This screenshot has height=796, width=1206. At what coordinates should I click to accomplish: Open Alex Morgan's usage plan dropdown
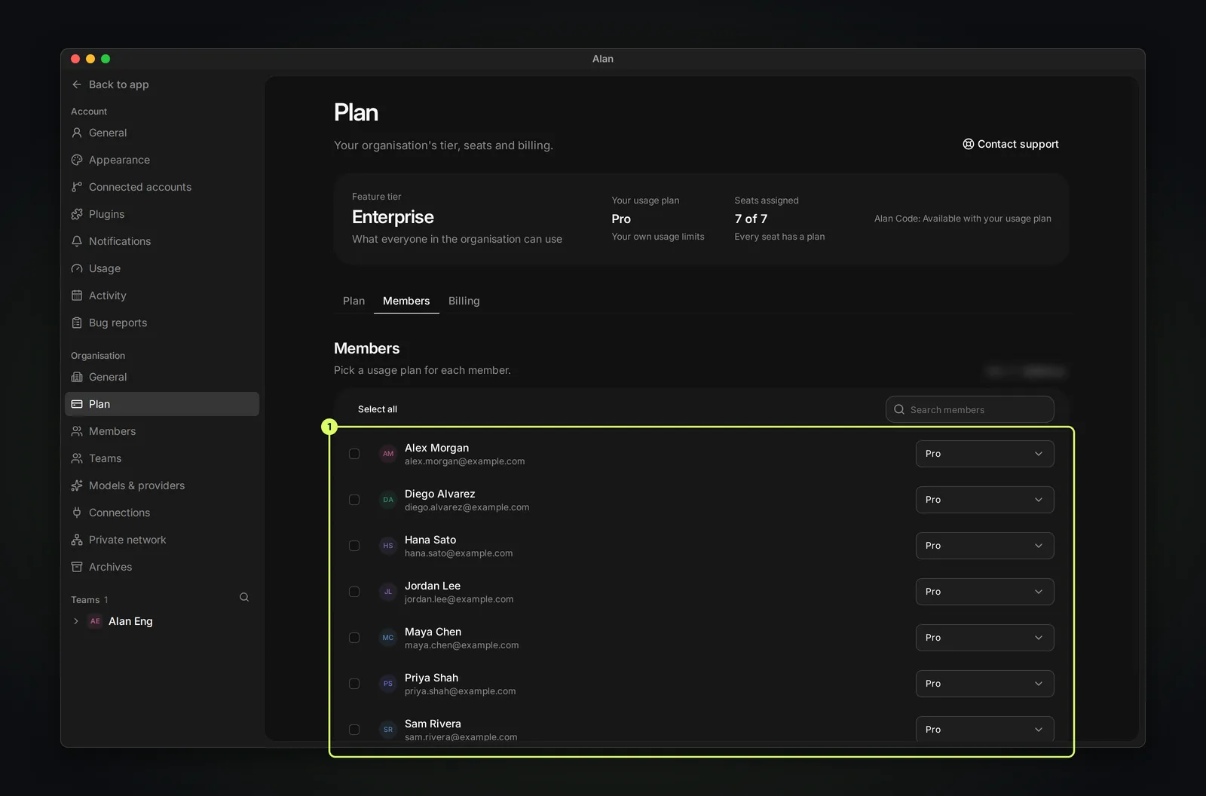(x=984, y=454)
